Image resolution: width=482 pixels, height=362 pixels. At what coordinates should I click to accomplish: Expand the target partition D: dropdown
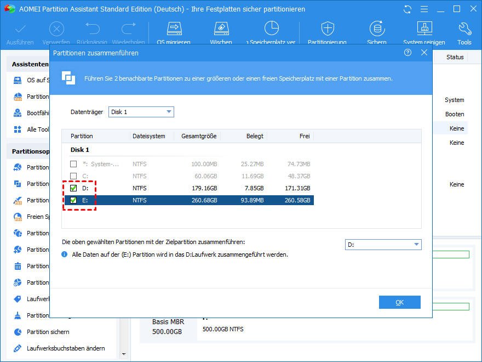pyautogui.click(x=383, y=245)
